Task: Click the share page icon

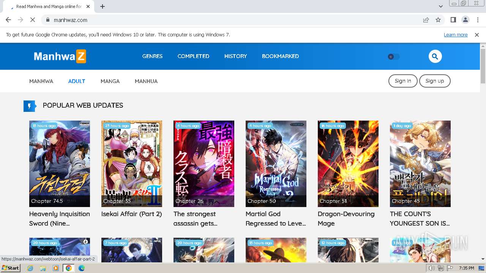Action: pyautogui.click(x=426, y=20)
